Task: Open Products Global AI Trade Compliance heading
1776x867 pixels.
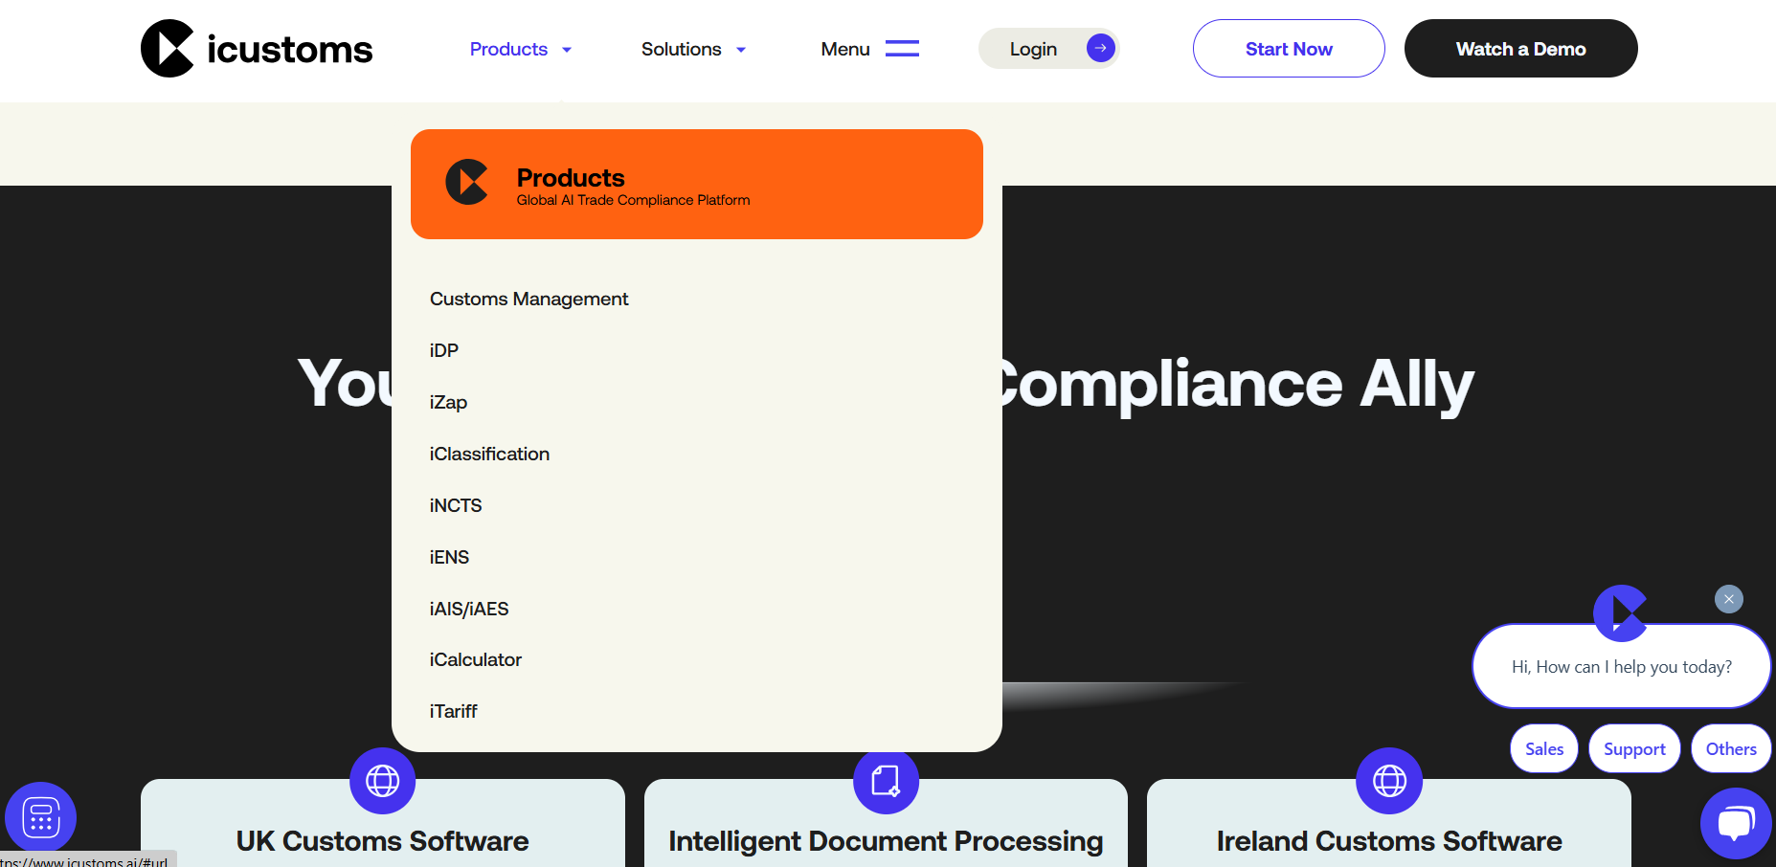Action: pos(633,186)
